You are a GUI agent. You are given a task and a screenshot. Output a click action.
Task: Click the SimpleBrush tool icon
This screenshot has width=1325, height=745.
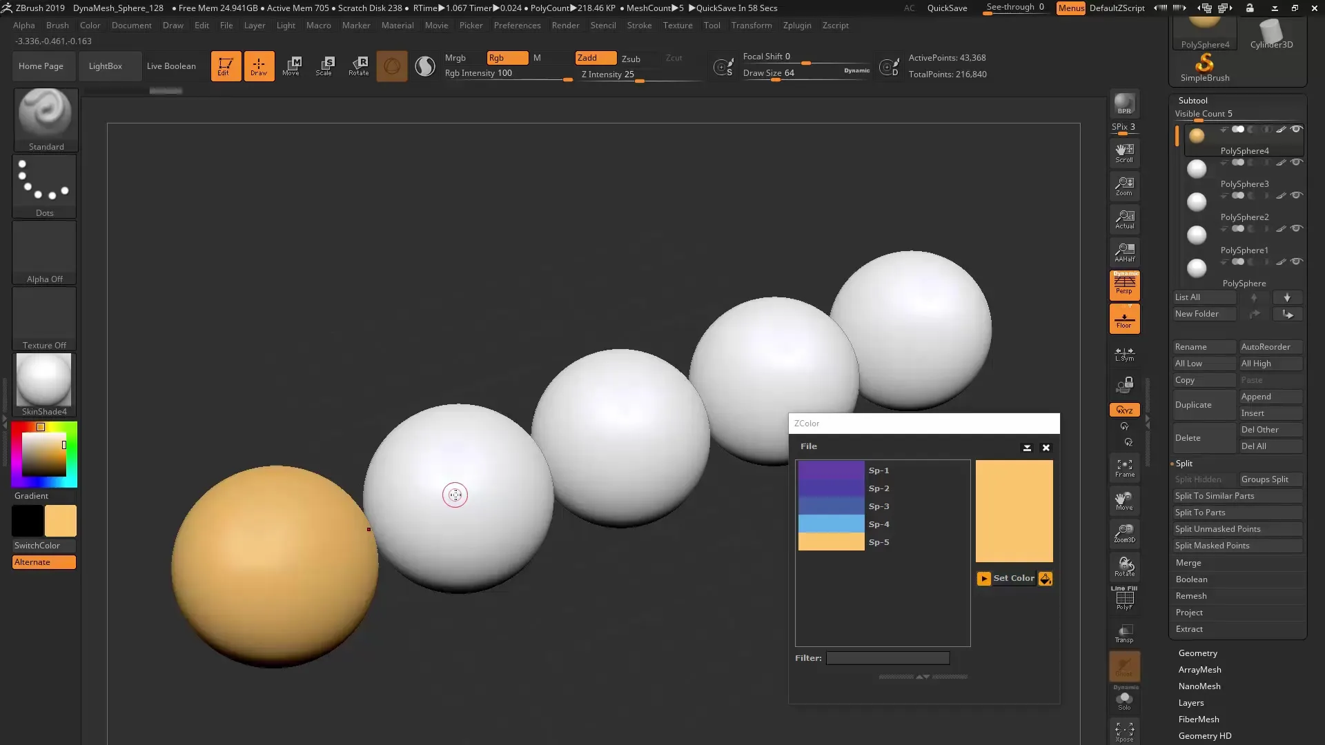point(1204,68)
